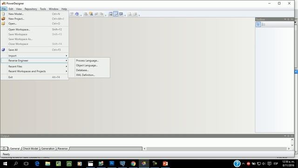This screenshot has height=168, width=298.
Task: Open the Edit menu
Action: [x=11, y=9]
